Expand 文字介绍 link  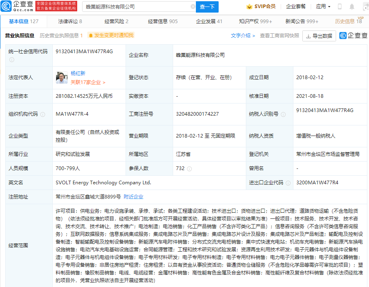(243, 35)
